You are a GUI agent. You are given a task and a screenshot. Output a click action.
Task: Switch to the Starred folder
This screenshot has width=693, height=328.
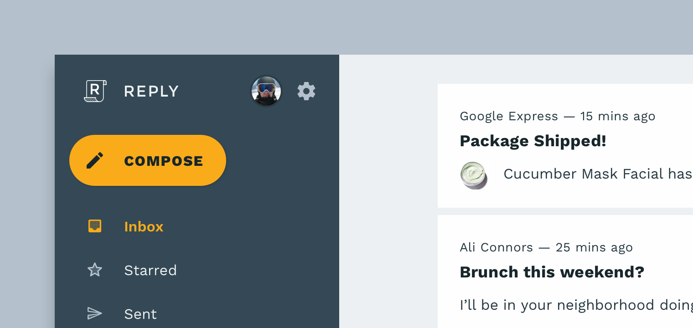pyautogui.click(x=150, y=270)
